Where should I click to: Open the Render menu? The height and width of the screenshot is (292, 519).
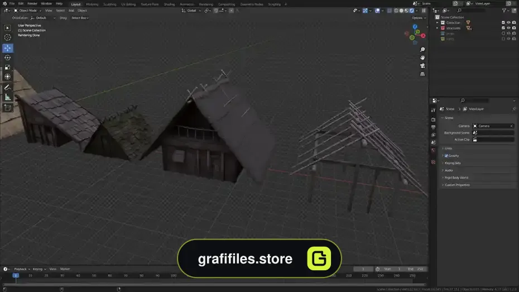(32, 4)
